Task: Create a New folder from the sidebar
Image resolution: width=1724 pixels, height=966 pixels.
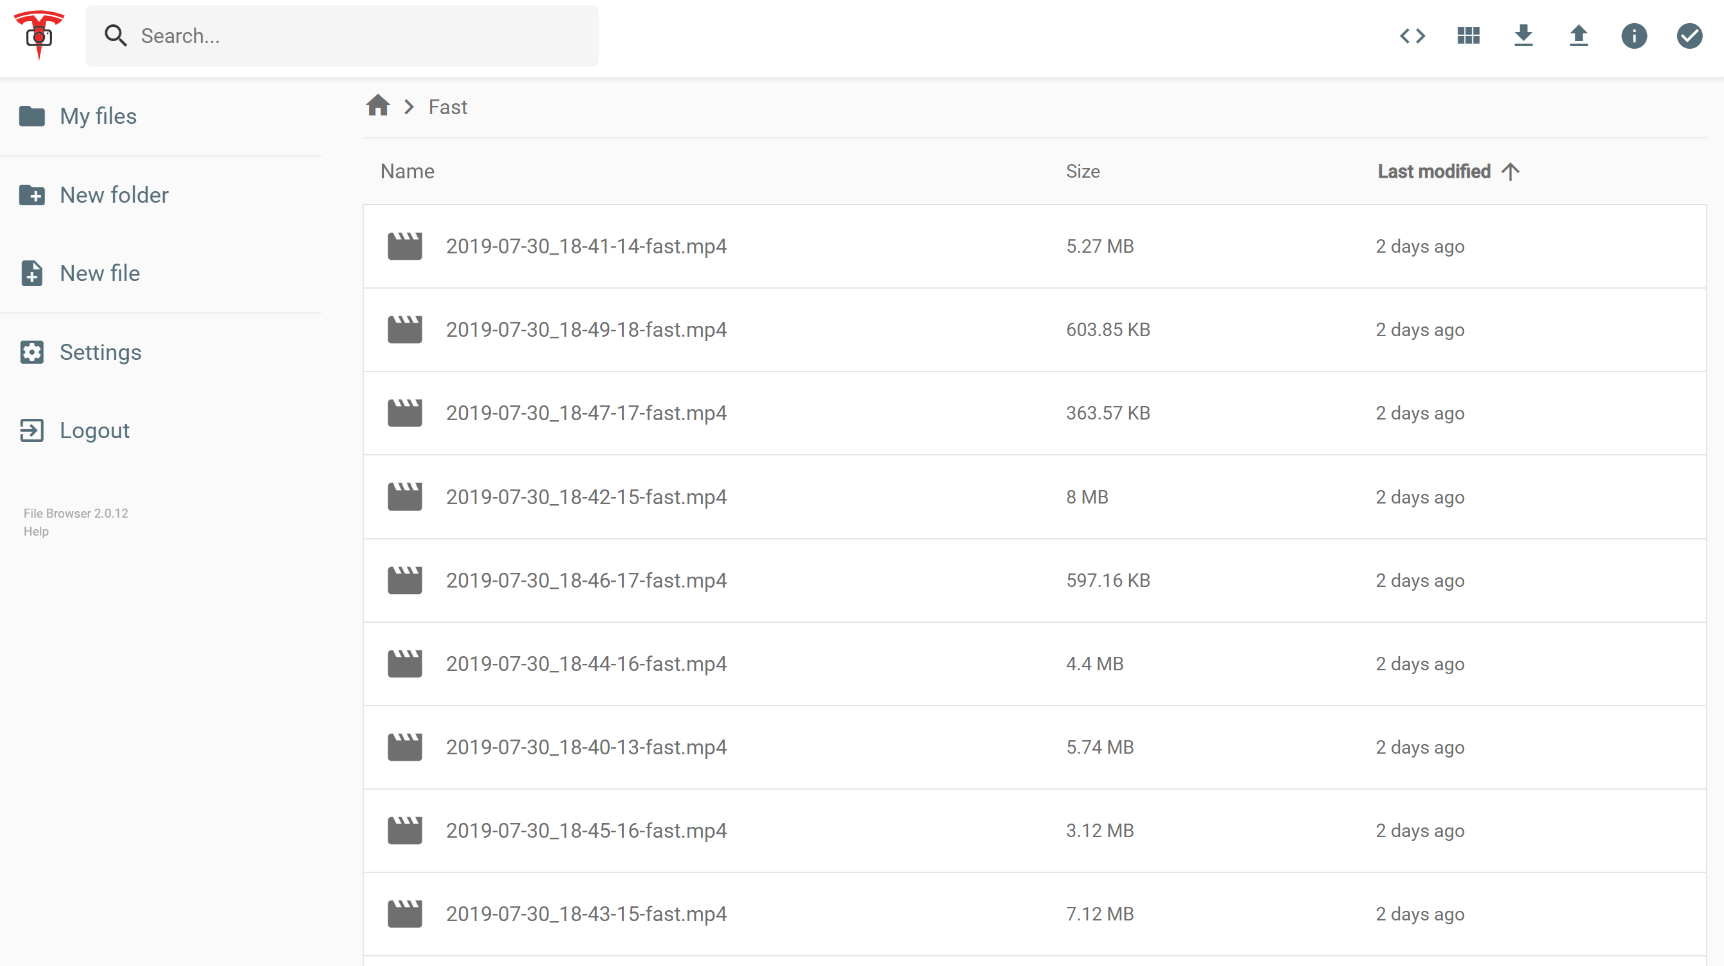Action: (x=114, y=194)
